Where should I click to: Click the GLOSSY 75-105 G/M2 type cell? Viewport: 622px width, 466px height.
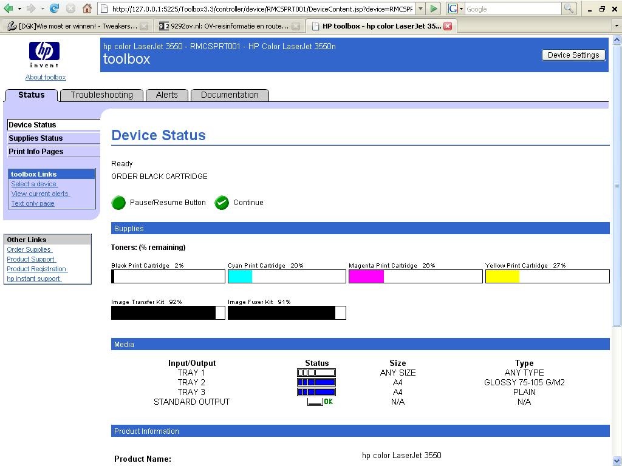point(524,382)
